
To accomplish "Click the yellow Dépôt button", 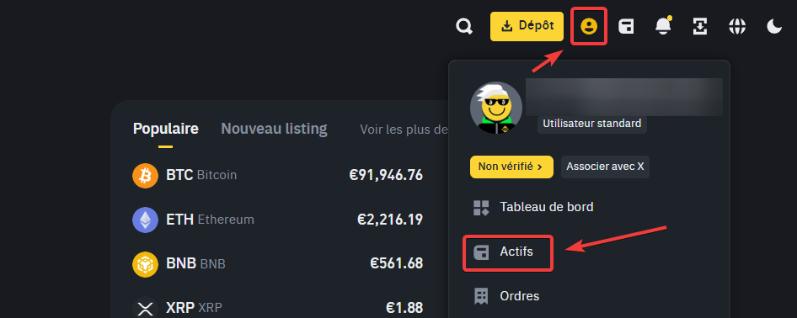I will [x=527, y=26].
